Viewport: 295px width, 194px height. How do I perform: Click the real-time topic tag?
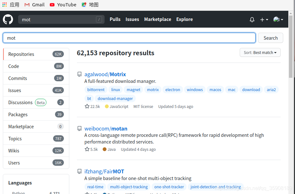95,187
